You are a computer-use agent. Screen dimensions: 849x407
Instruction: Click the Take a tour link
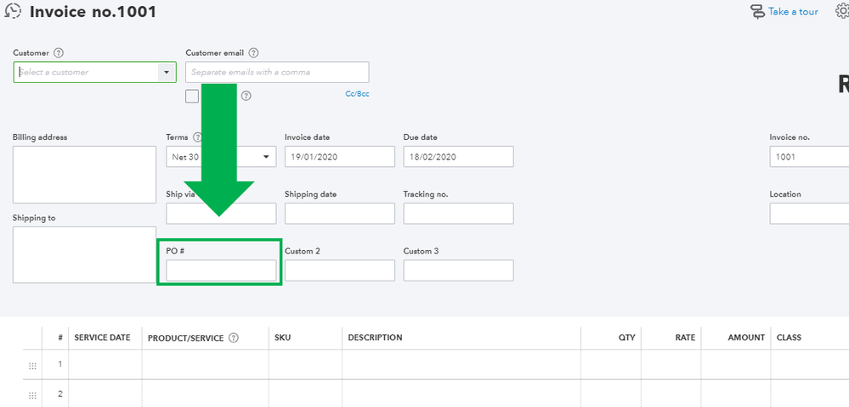pyautogui.click(x=793, y=12)
